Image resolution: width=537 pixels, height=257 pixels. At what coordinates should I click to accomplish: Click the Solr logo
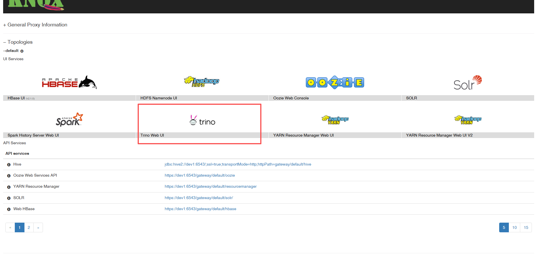(x=467, y=83)
